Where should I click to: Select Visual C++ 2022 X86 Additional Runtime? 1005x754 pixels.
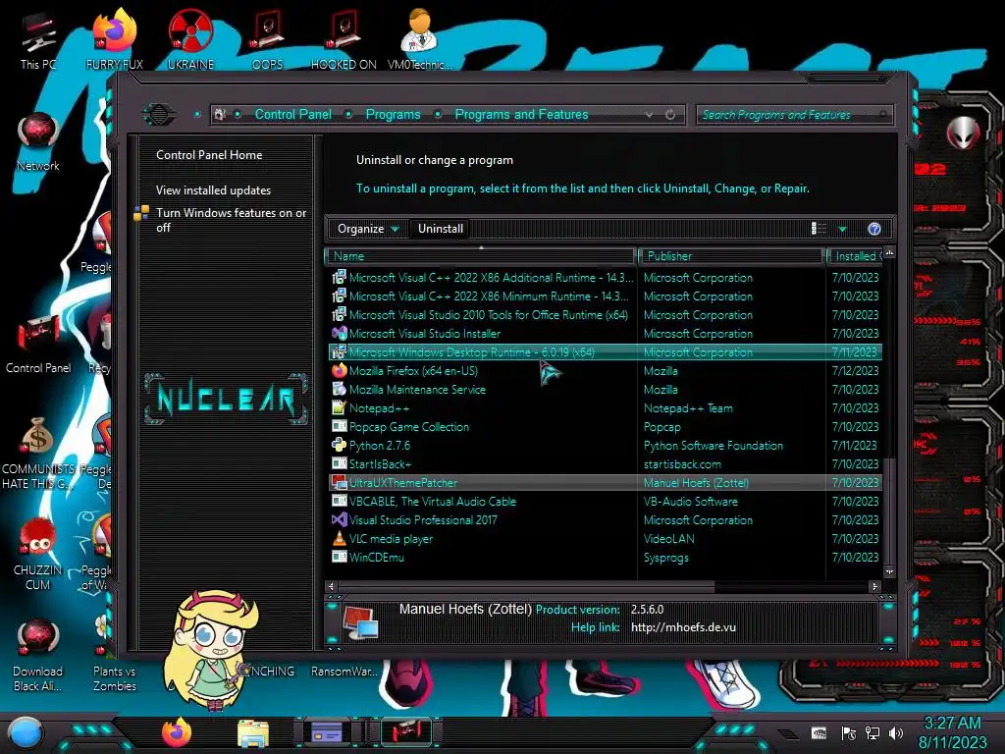(x=605, y=278)
